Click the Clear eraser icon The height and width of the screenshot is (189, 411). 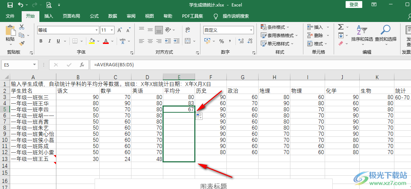click(x=341, y=43)
